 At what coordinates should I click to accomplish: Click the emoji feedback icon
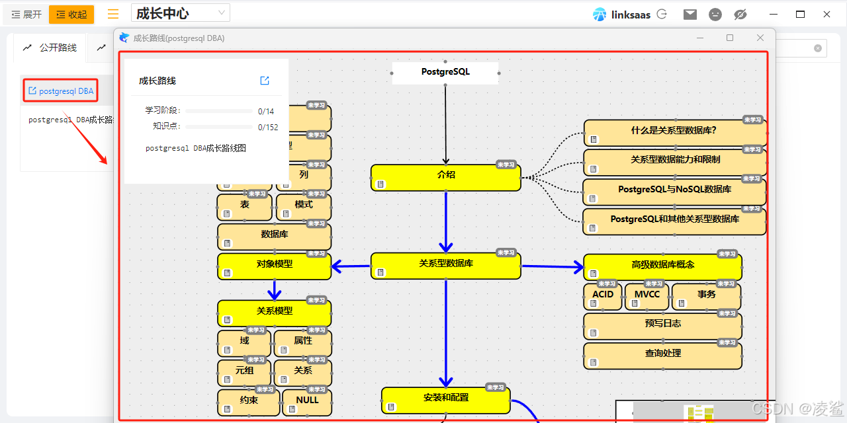click(x=715, y=14)
